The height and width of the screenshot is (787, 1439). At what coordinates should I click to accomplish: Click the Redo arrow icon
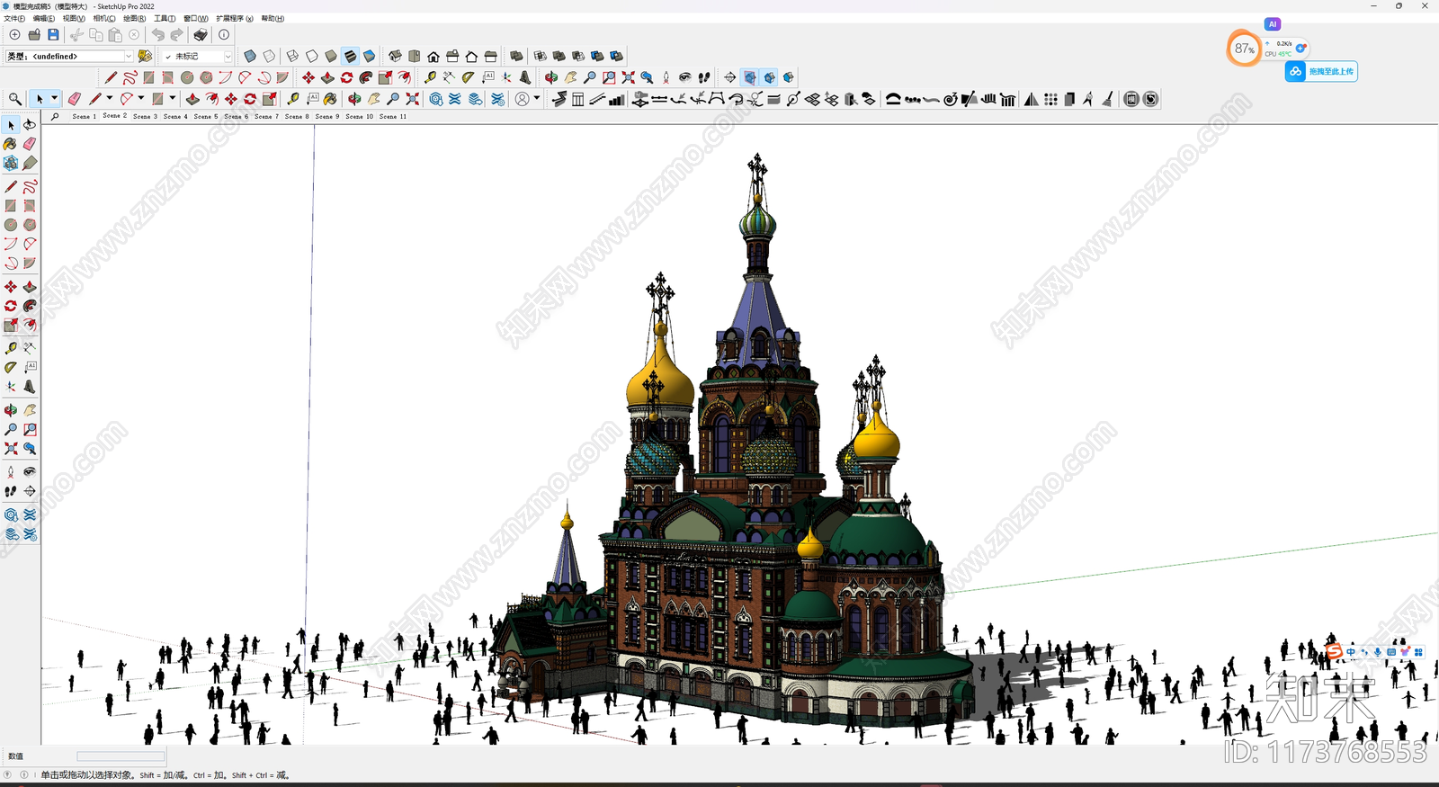point(177,35)
